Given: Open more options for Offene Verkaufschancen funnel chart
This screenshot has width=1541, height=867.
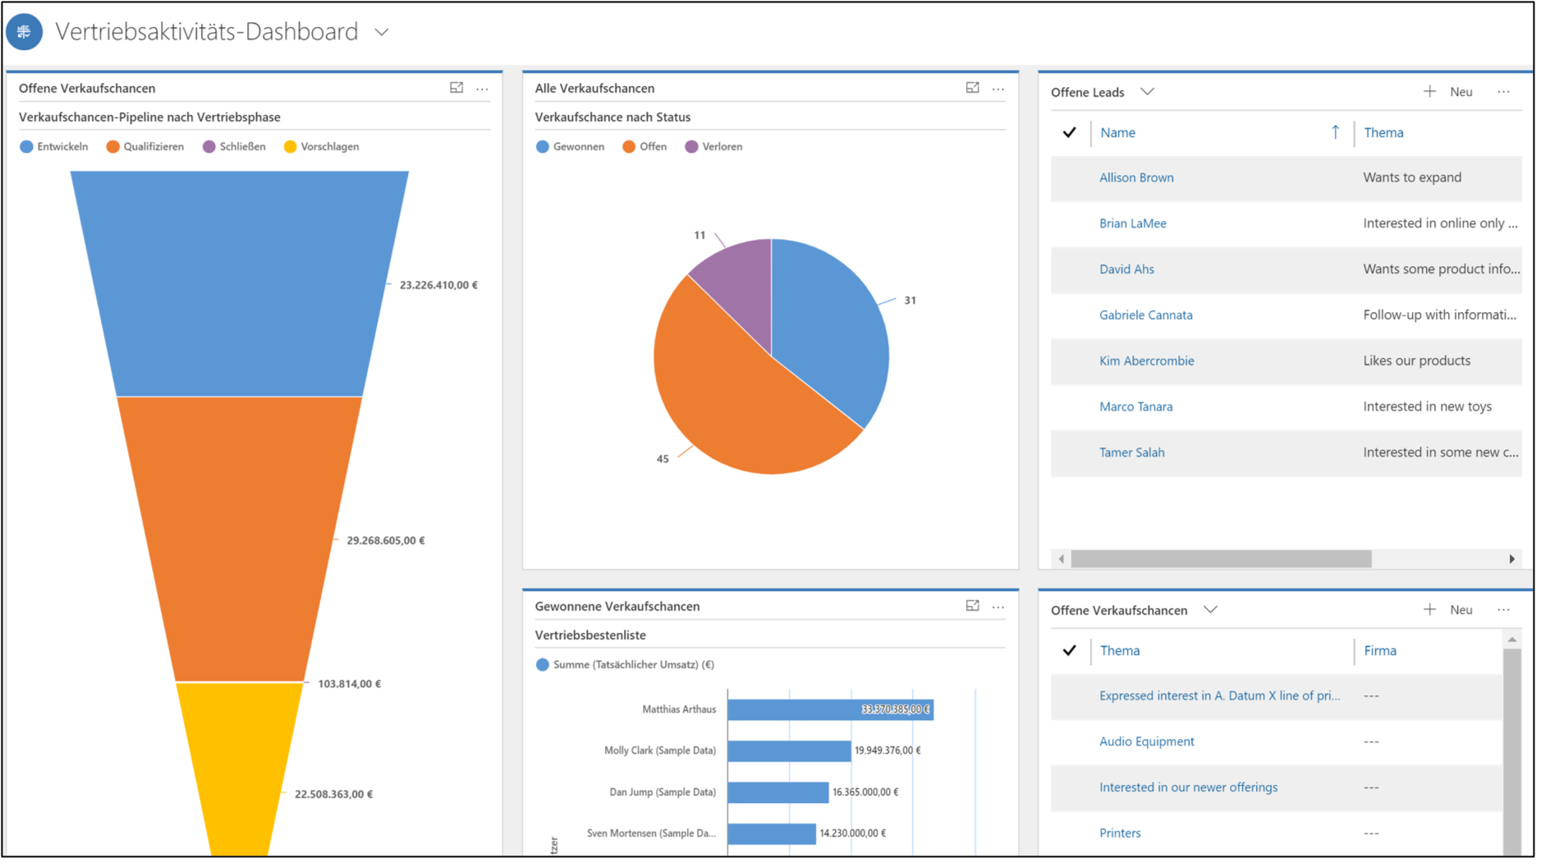Looking at the screenshot, I should [x=483, y=89].
